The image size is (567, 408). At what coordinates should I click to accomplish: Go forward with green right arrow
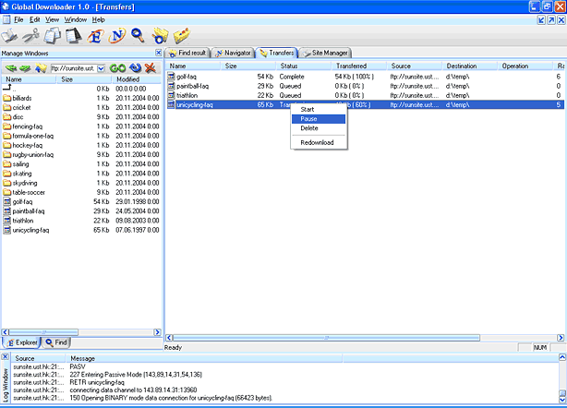25,68
